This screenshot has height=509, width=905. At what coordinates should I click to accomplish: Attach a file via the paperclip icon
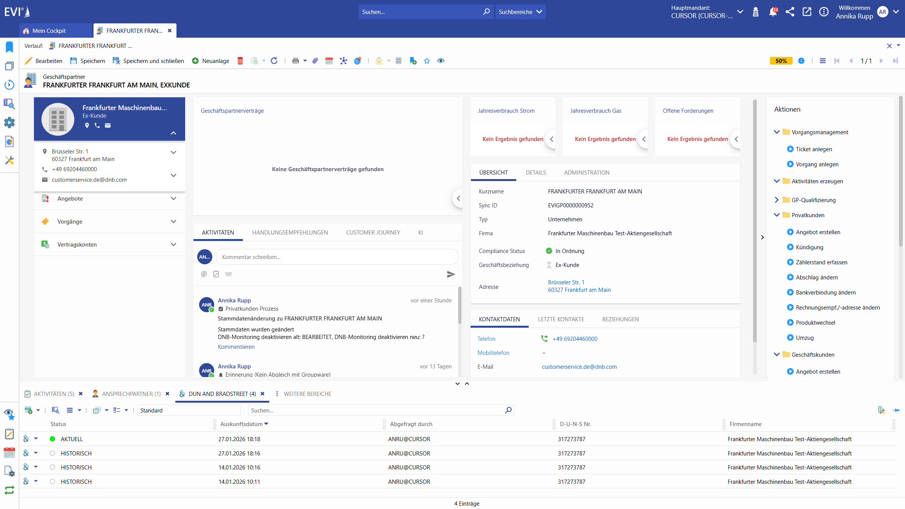[x=315, y=61]
